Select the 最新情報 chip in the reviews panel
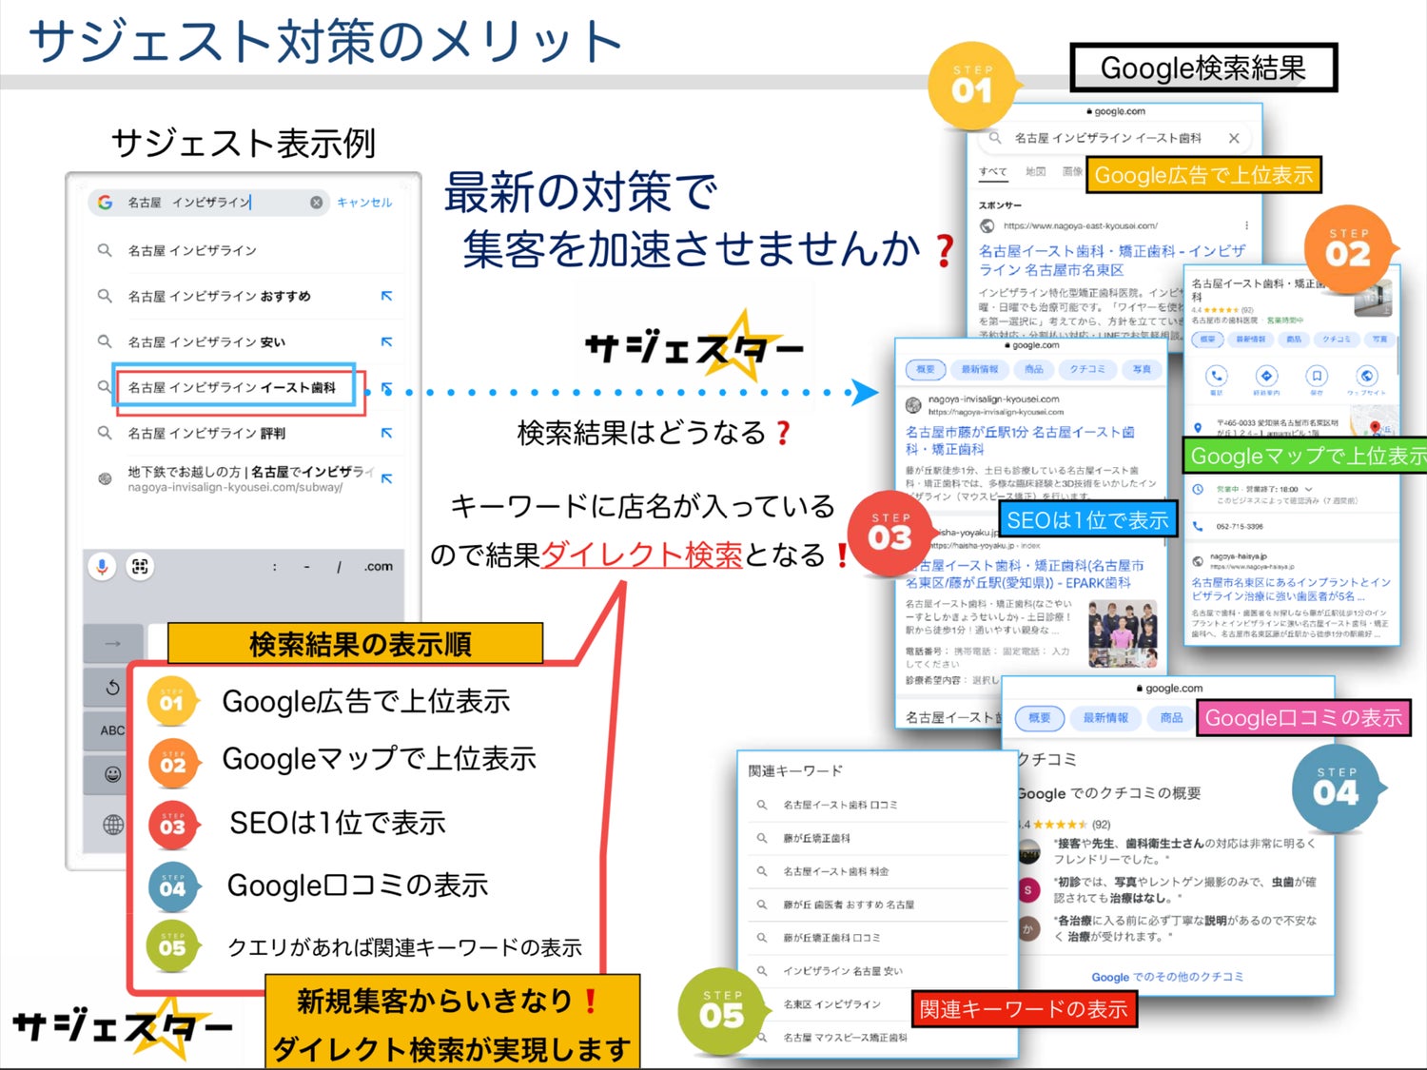 click(x=1104, y=718)
